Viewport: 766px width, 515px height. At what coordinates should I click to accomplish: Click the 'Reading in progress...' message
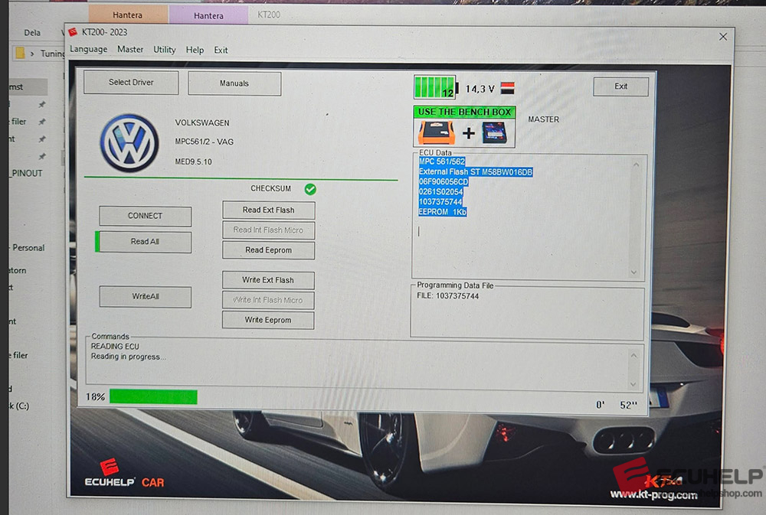[x=128, y=357]
